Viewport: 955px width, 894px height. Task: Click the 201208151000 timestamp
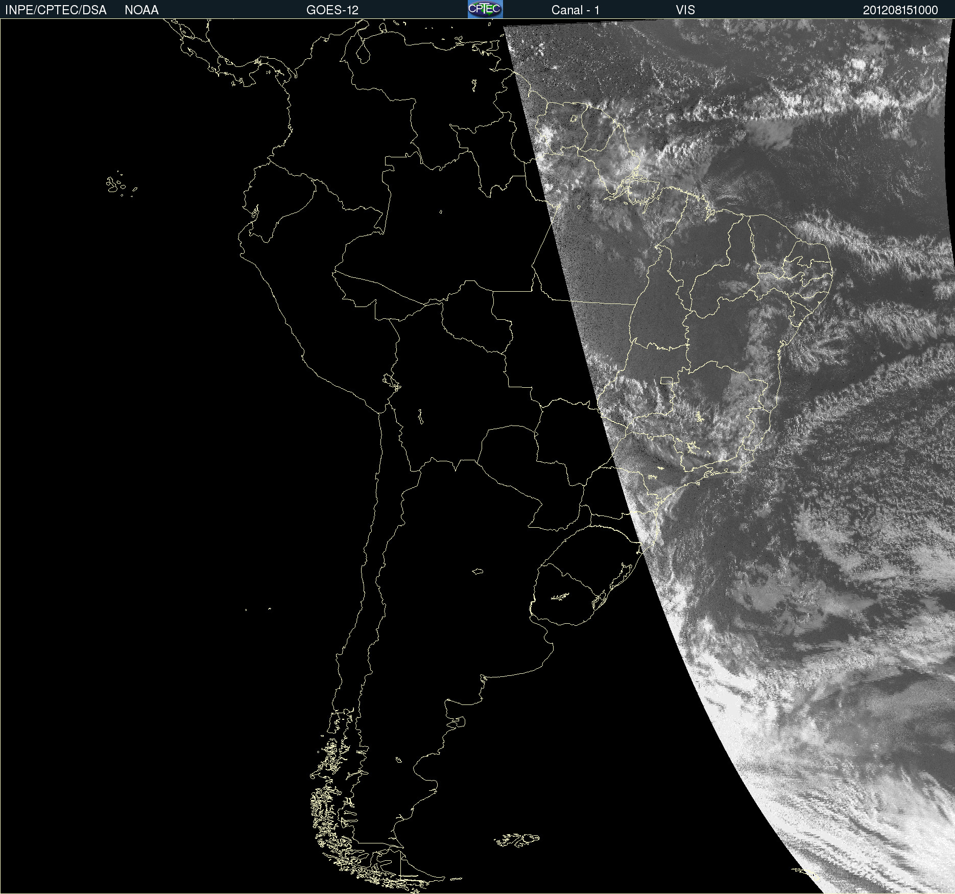(x=900, y=10)
